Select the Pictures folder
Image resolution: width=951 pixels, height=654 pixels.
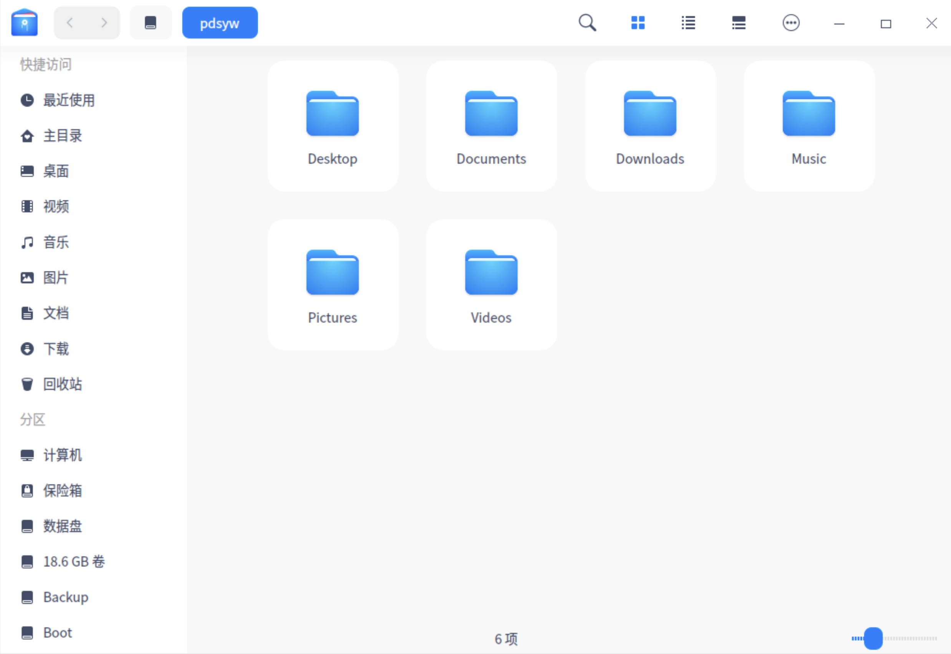click(333, 285)
